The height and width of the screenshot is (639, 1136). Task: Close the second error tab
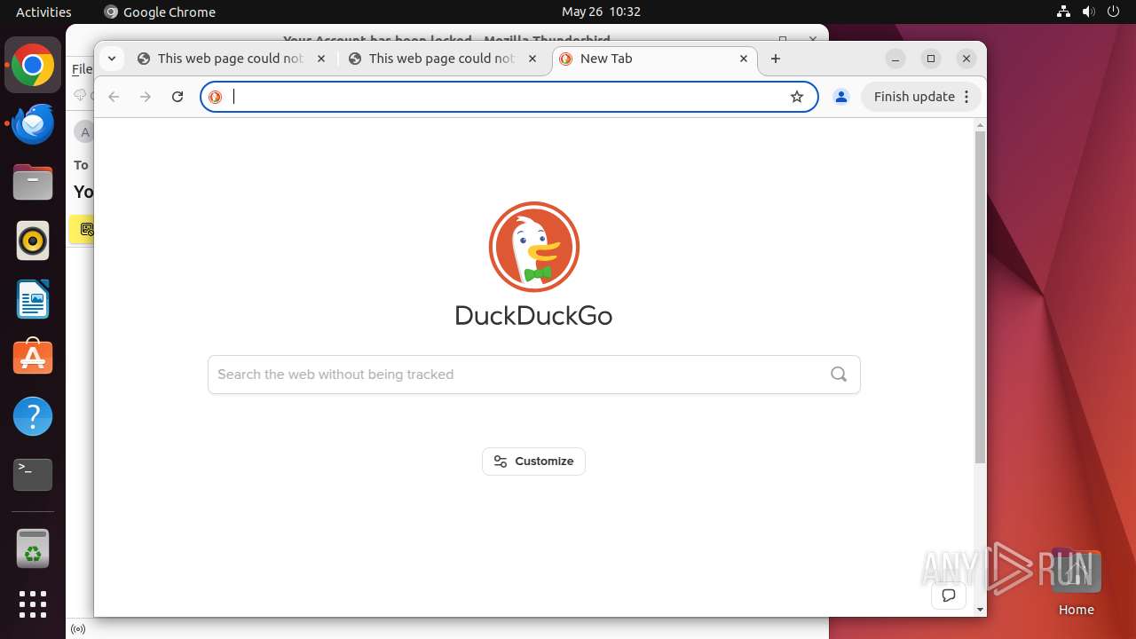coord(532,59)
